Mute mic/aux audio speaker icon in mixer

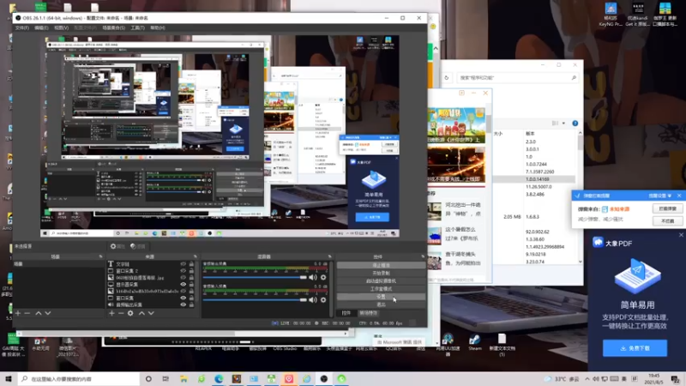tap(313, 300)
